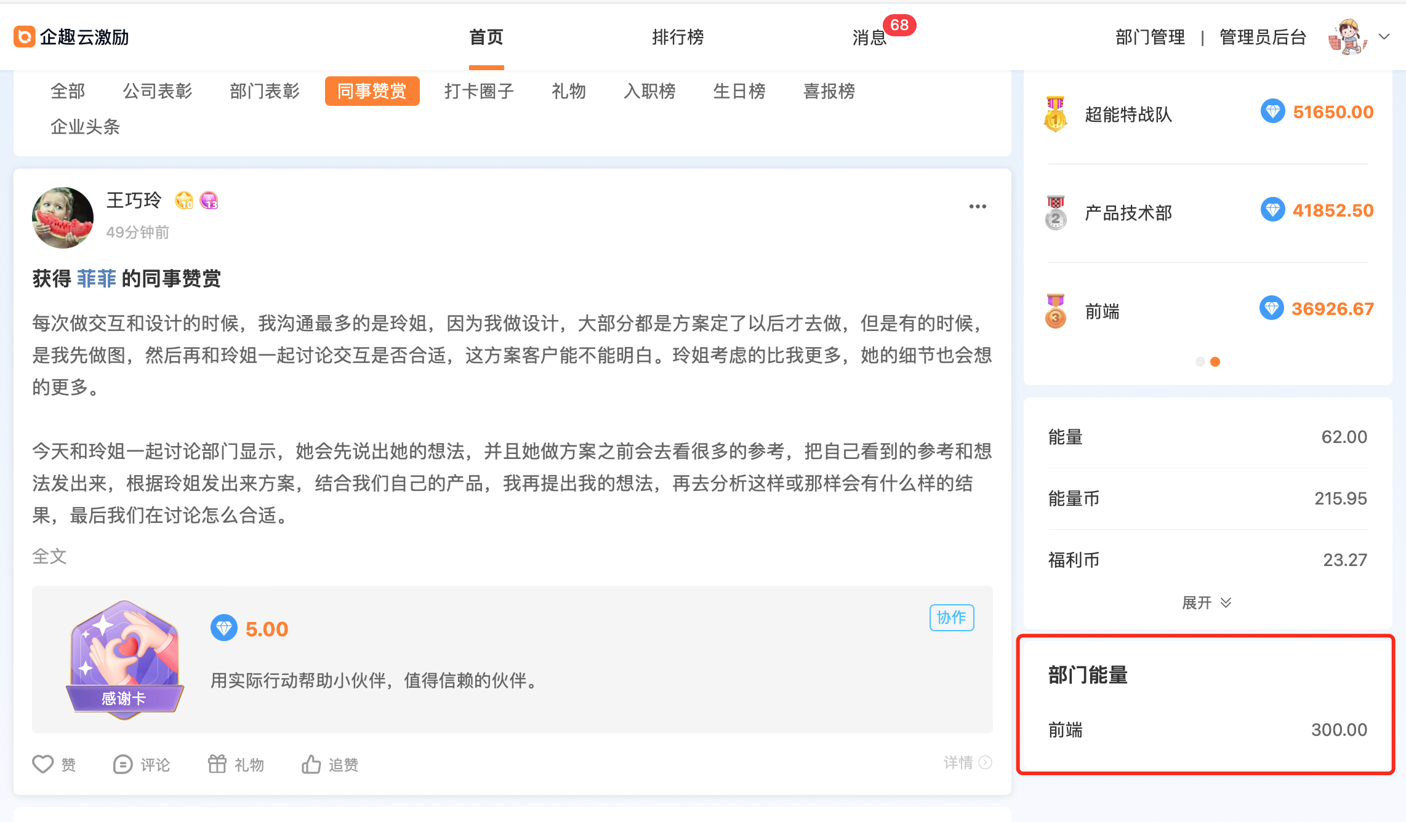This screenshot has height=822, width=1406.
Task: Open the user avatar dropdown arrow
Action: pos(1384,37)
